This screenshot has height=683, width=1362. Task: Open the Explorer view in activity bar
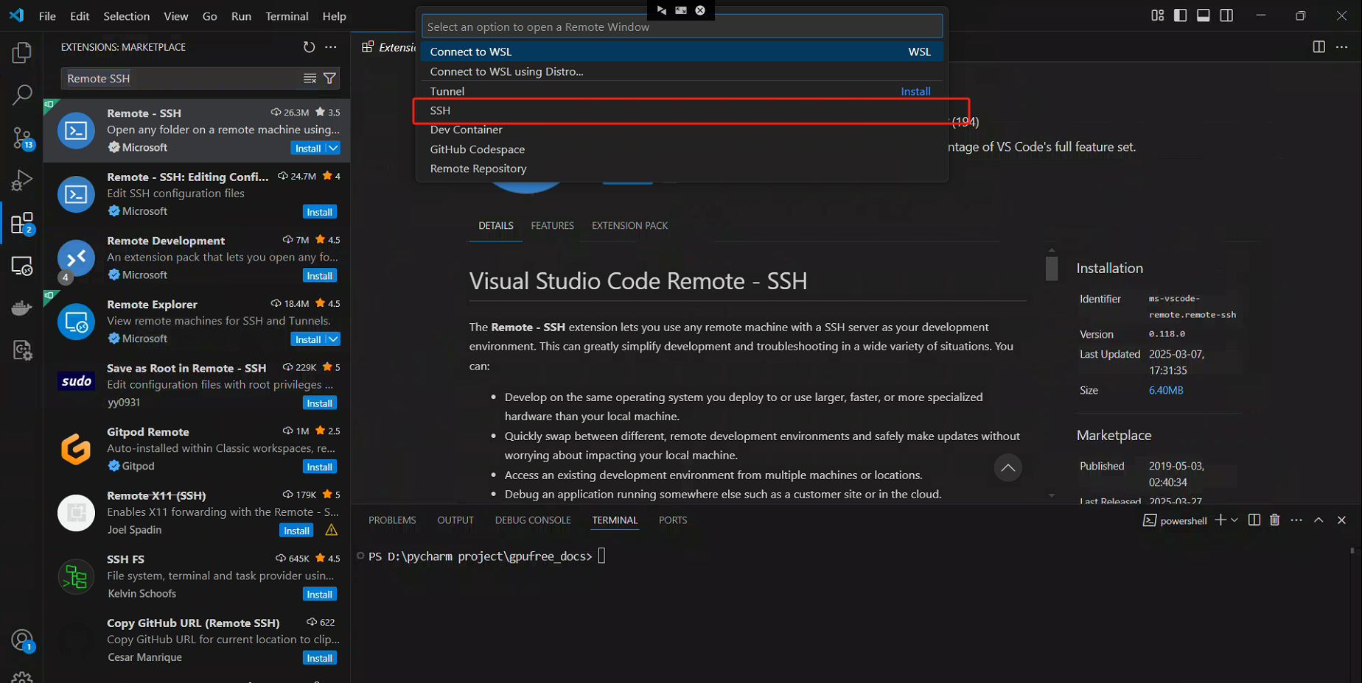click(22, 53)
